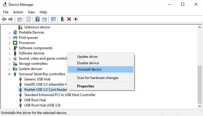Screen dimensions: 203x116
Task: Click the System devices folder icon
Action: [x=15, y=69]
